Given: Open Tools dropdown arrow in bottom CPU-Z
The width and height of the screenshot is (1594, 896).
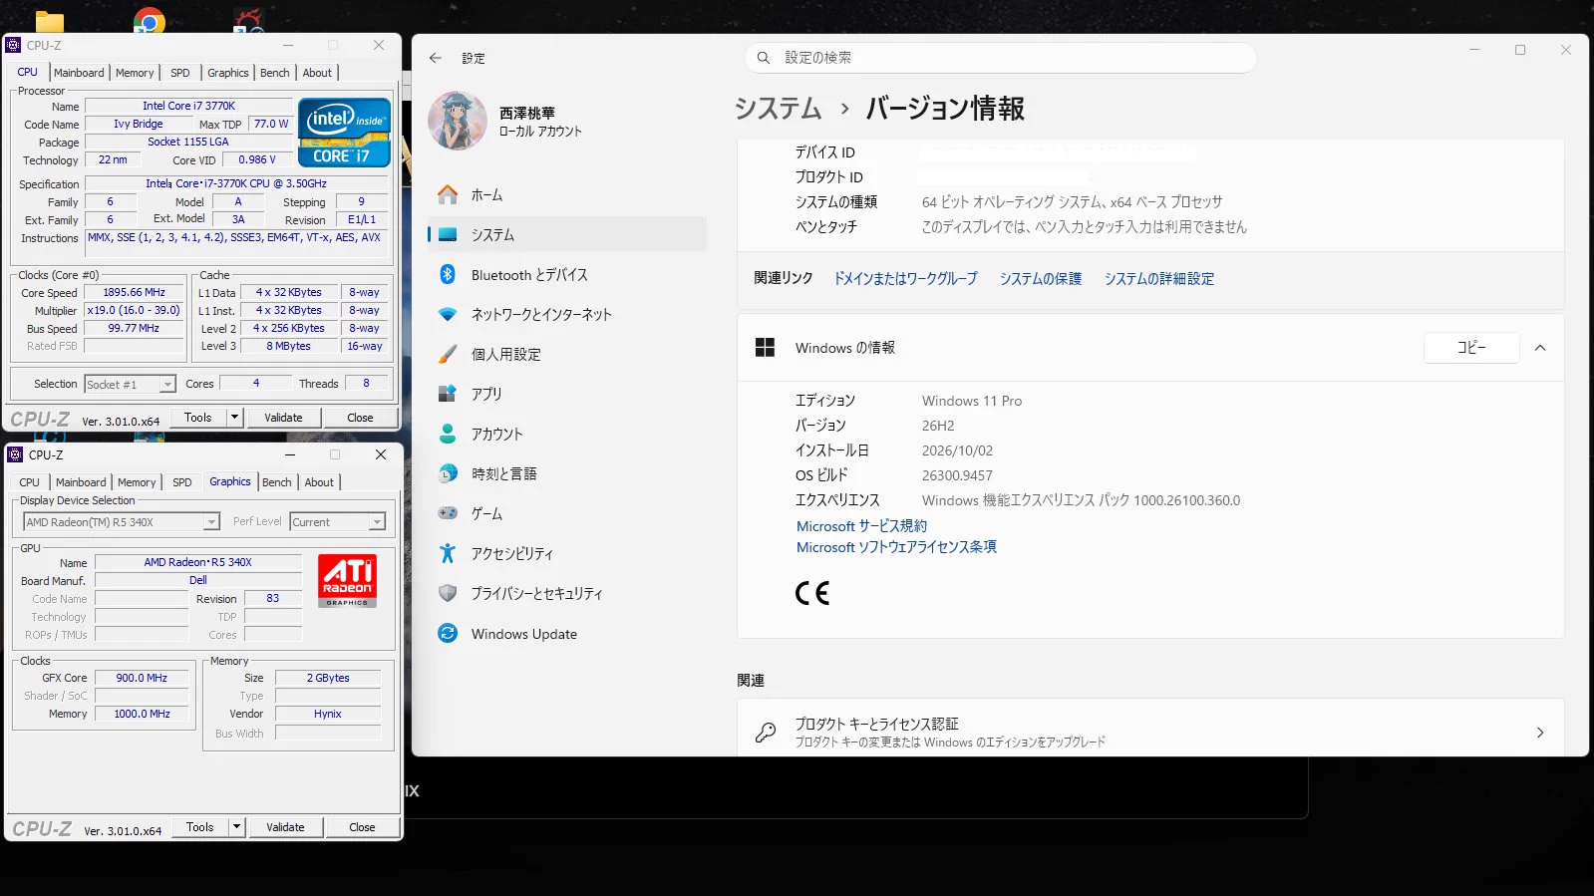Looking at the screenshot, I should (237, 827).
